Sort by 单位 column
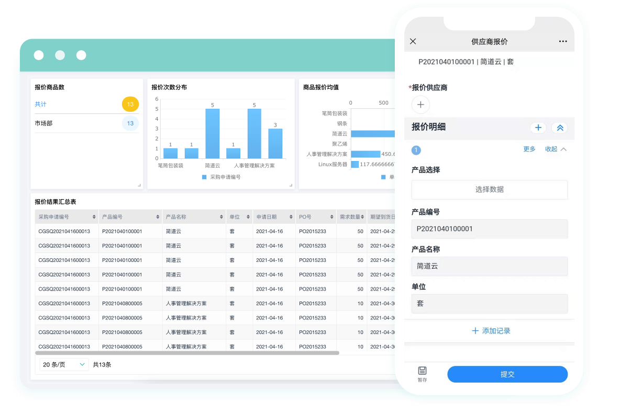Image resolution: width=620 pixels, height=414 pixels. (x=248, y=216)
